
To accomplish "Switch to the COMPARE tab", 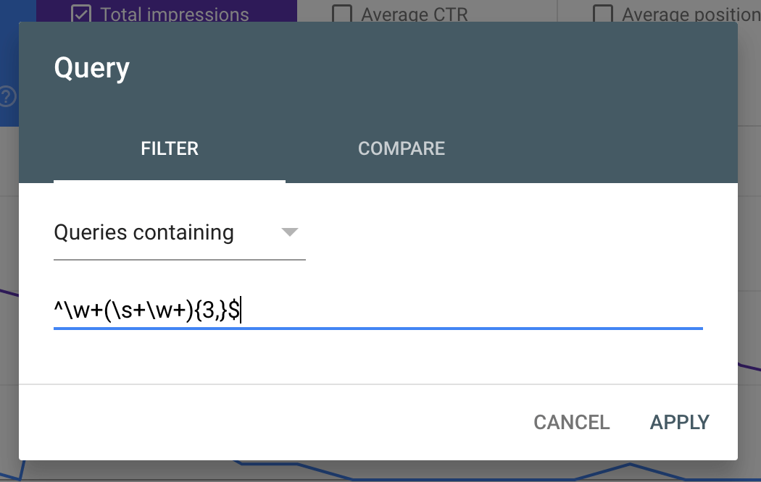I will pyautogui.click(x=402, y=148).
